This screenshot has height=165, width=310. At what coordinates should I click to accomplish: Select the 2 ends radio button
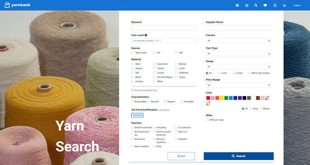click(234, 73)
